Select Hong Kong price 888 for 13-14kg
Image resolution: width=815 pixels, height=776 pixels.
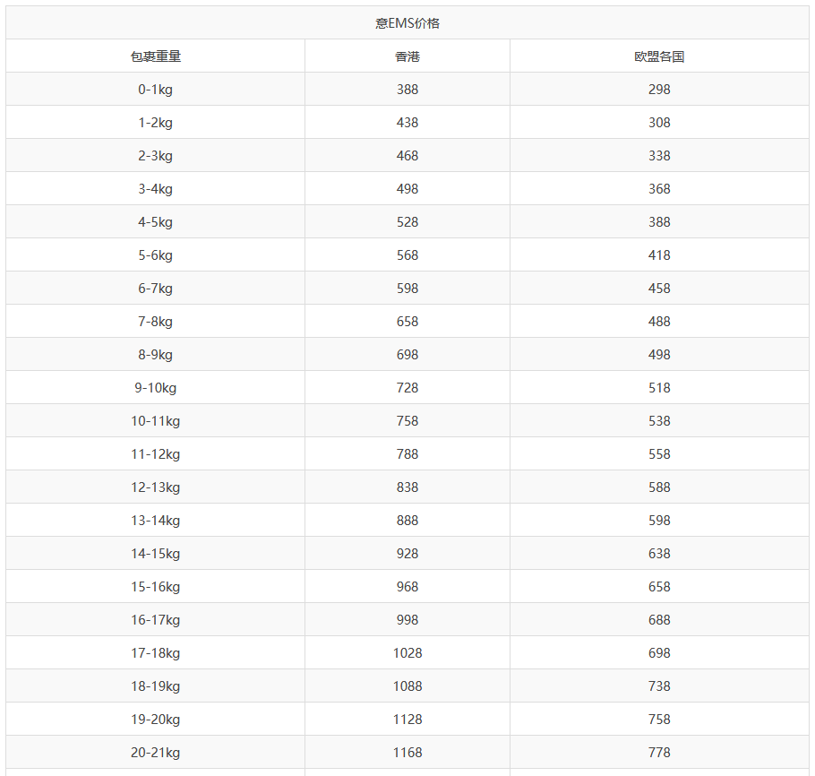click(x=407, y=521)
